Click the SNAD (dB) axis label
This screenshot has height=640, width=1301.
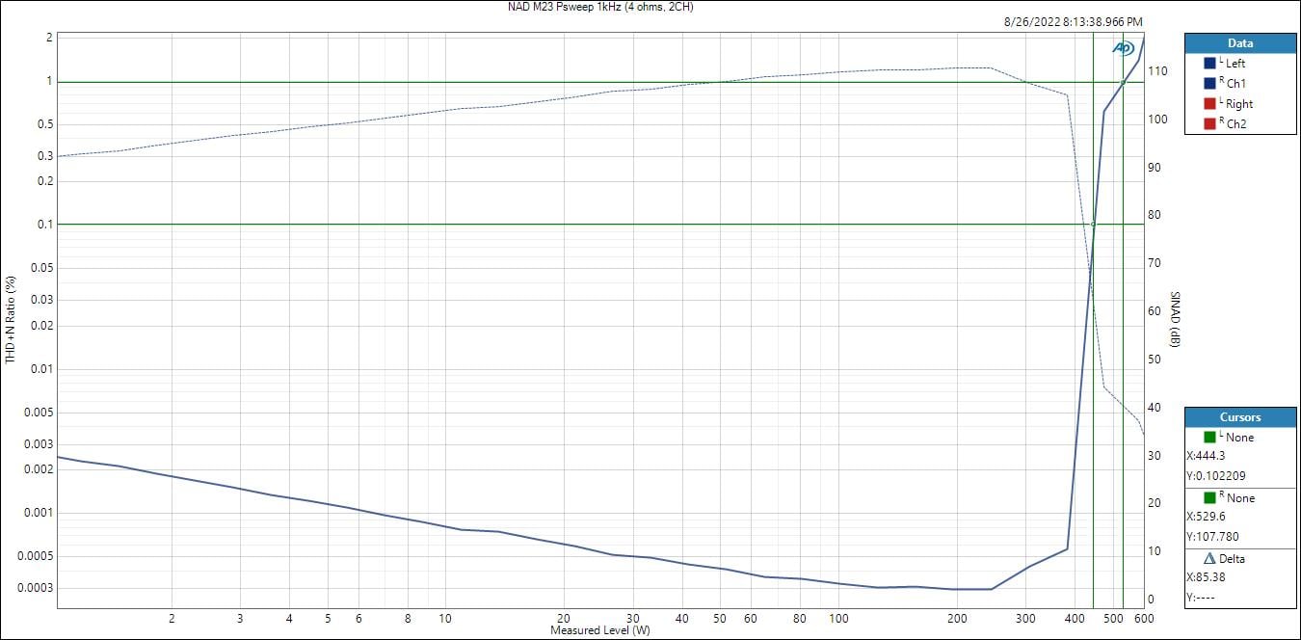pos(1175,319)
